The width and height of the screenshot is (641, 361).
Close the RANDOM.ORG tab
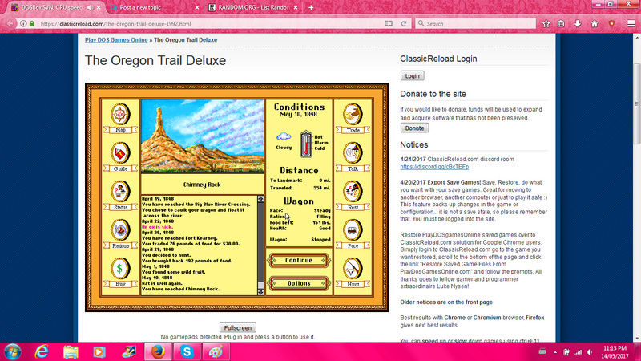296,7
